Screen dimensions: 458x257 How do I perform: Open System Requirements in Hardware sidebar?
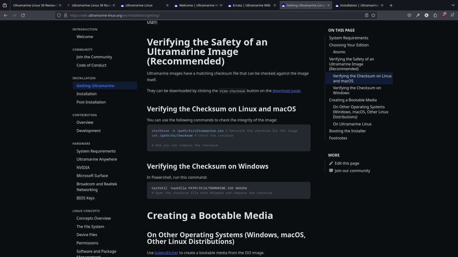click(x=96, y=151)
